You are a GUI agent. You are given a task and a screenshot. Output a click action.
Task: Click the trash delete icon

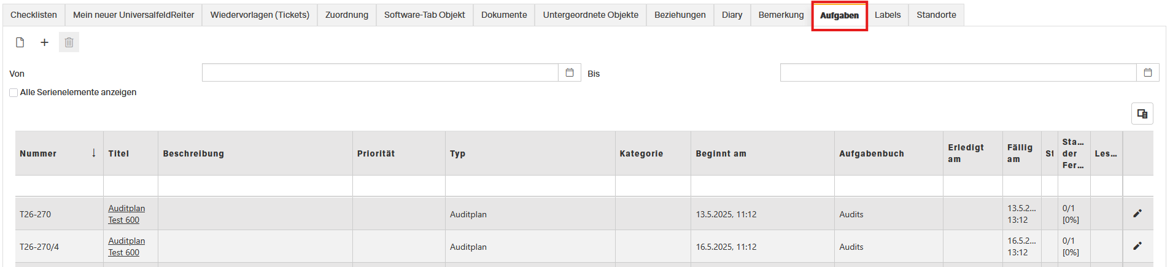[69, 42]
